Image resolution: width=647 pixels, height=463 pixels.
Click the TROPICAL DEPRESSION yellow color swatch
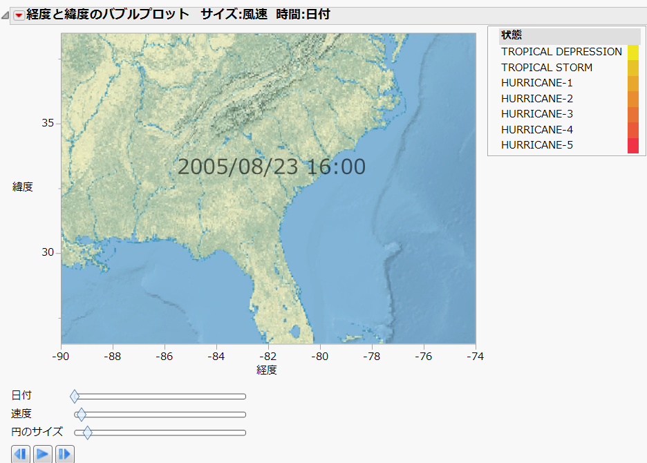[x=632, y=52]
